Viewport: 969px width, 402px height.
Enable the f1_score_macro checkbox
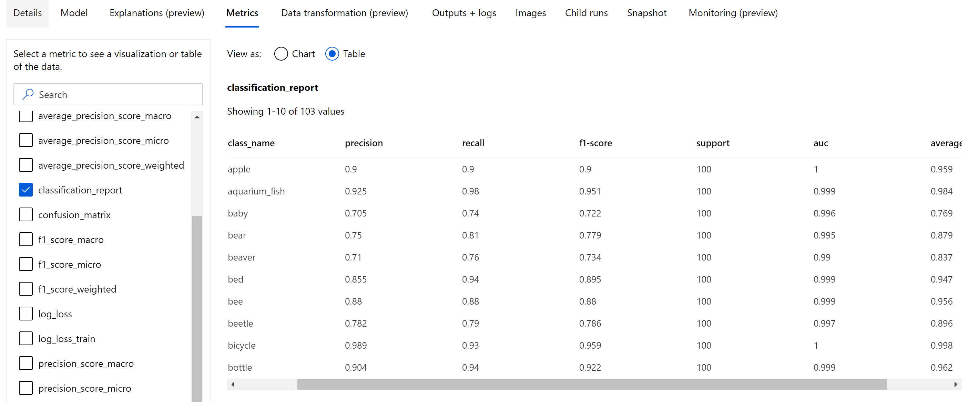click(x=25, y=239)
